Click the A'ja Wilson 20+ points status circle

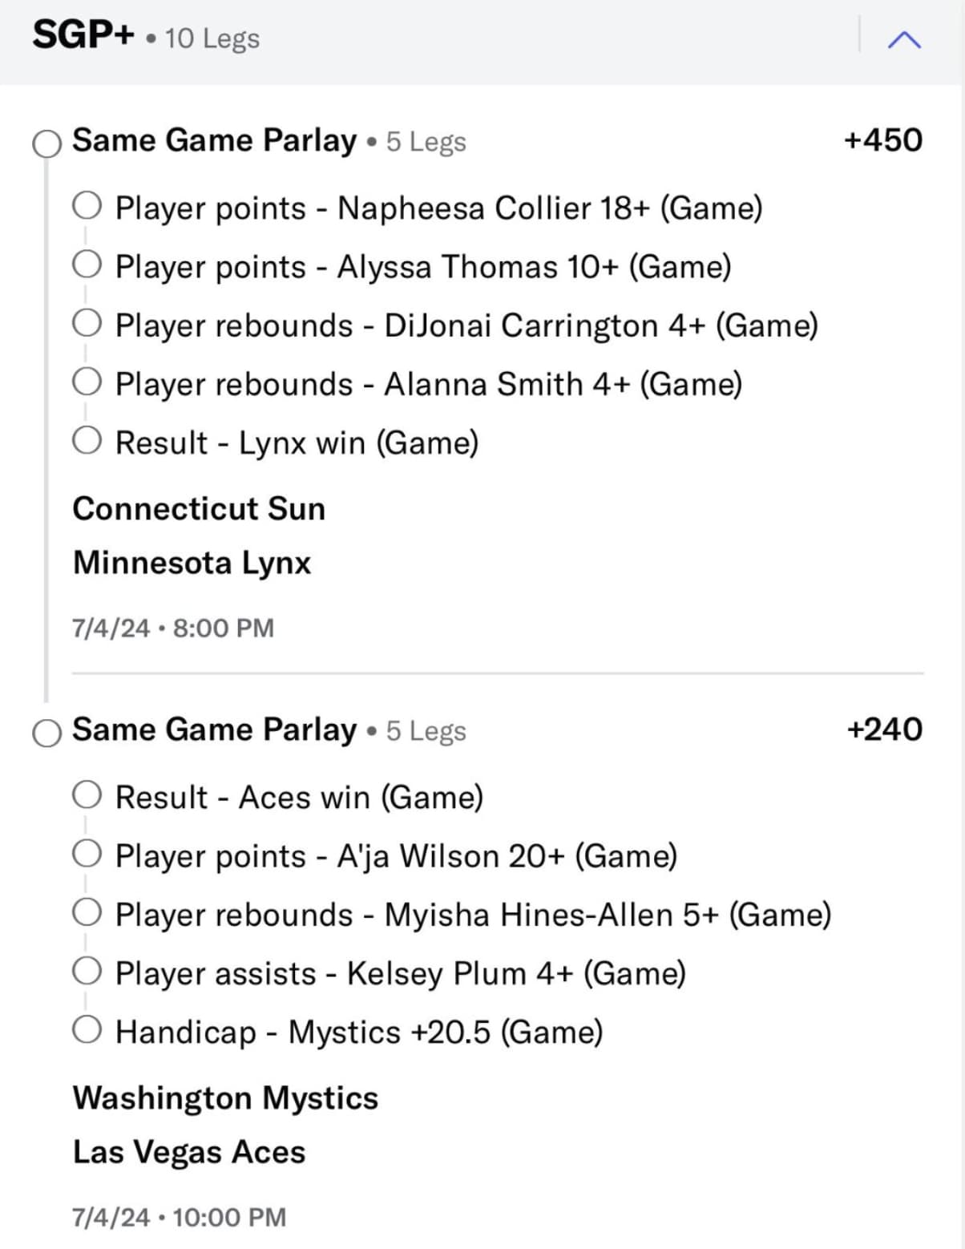click(x=87, y=854)
